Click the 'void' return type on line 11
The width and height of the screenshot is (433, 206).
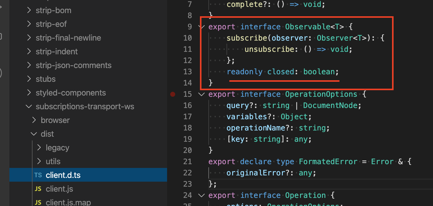(339, 49)
